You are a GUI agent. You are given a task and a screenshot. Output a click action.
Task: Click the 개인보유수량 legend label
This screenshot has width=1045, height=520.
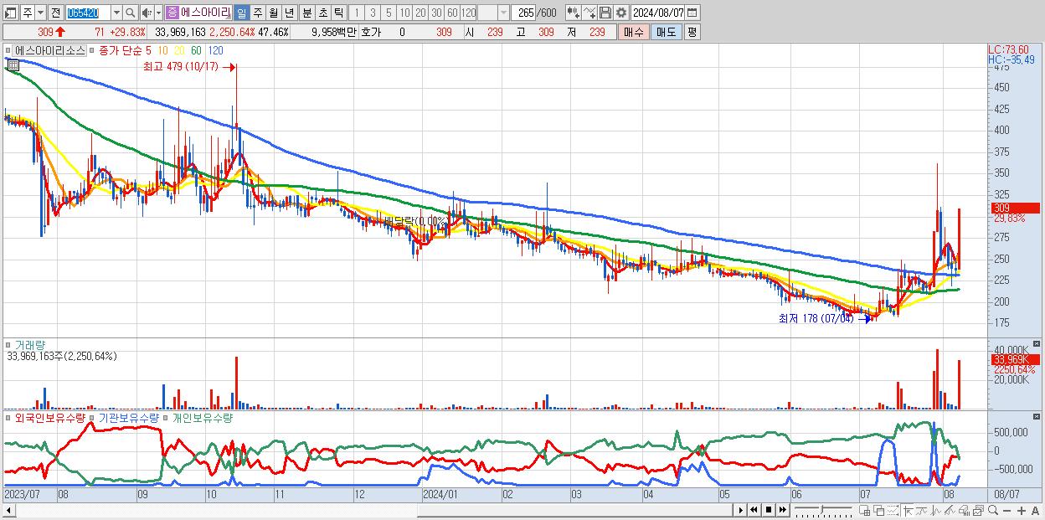[202, 418]
